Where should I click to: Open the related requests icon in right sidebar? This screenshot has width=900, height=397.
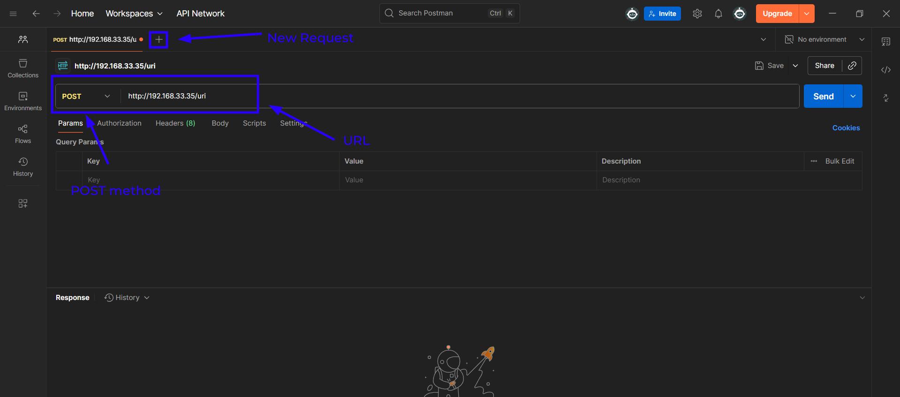pyautogui.click(x=886, y=98)
